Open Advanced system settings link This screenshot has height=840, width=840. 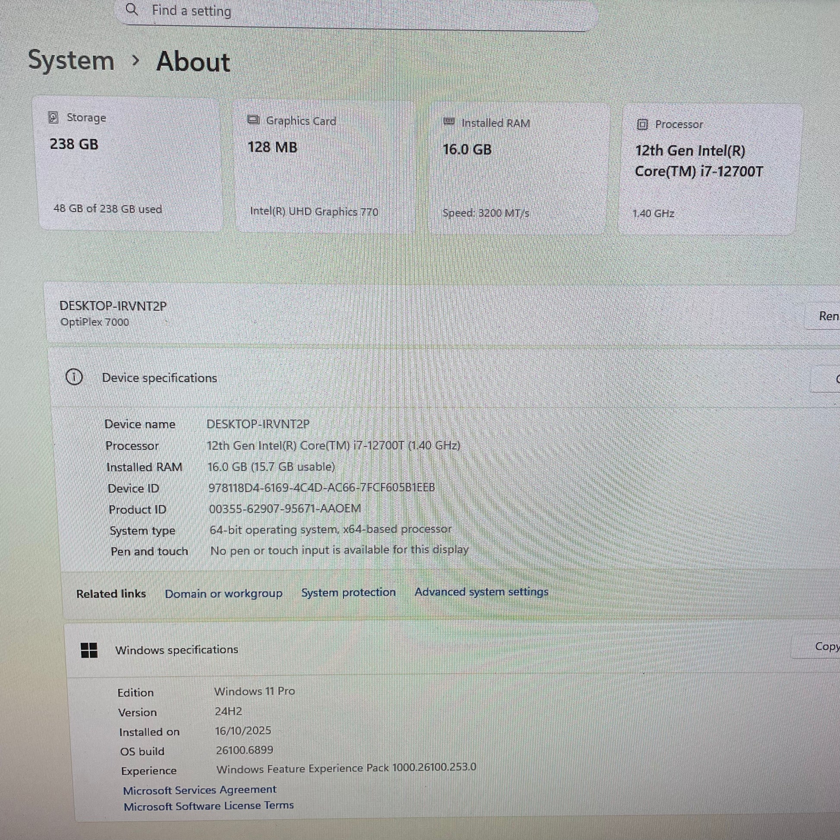tap(481, 592)
